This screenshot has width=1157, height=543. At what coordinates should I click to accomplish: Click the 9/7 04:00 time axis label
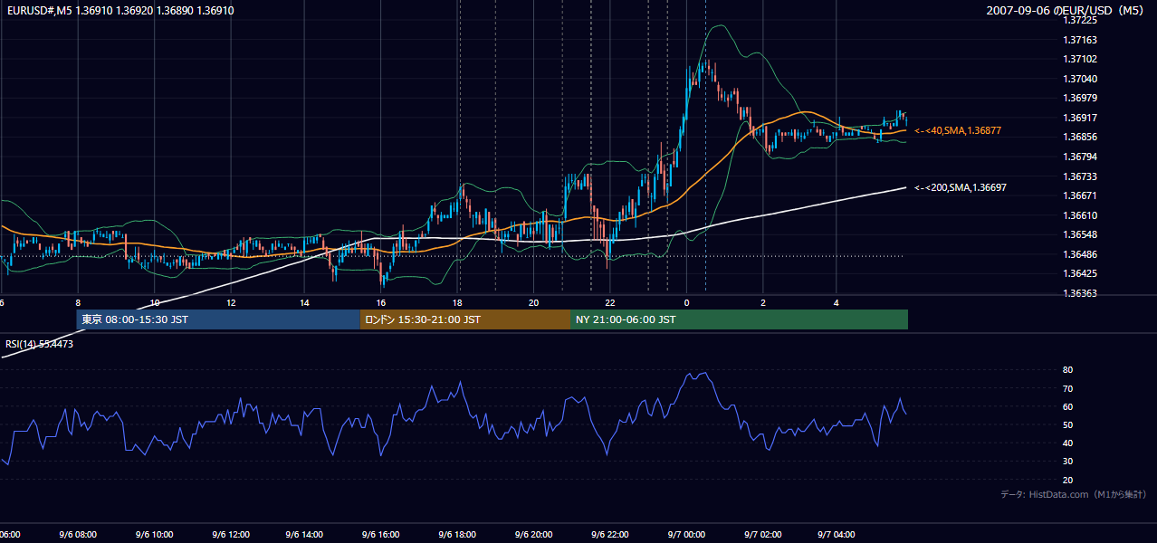pyautogui.click(x=837, y=535)
